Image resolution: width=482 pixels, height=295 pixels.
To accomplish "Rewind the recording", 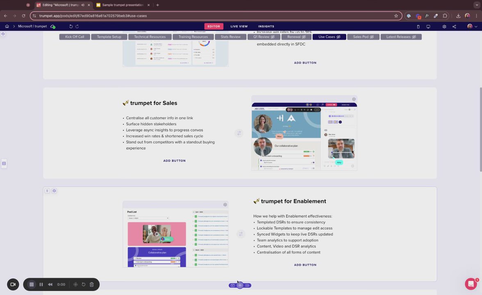I will [x=50, y=284].
